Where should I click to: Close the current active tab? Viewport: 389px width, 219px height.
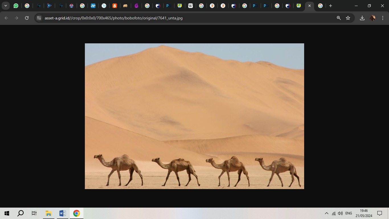(310, 6)
